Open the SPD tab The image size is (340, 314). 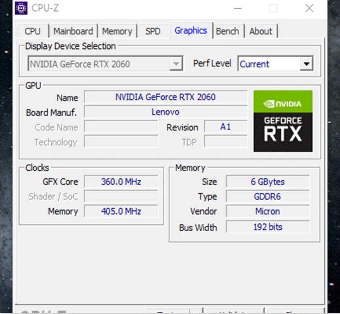pos(153,31)
